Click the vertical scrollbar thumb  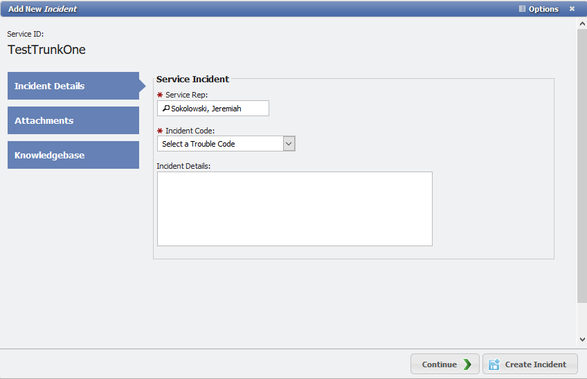click(x=582, y=166)
